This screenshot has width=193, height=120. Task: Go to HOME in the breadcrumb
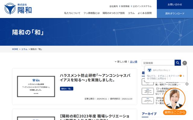tap(15, 49)
